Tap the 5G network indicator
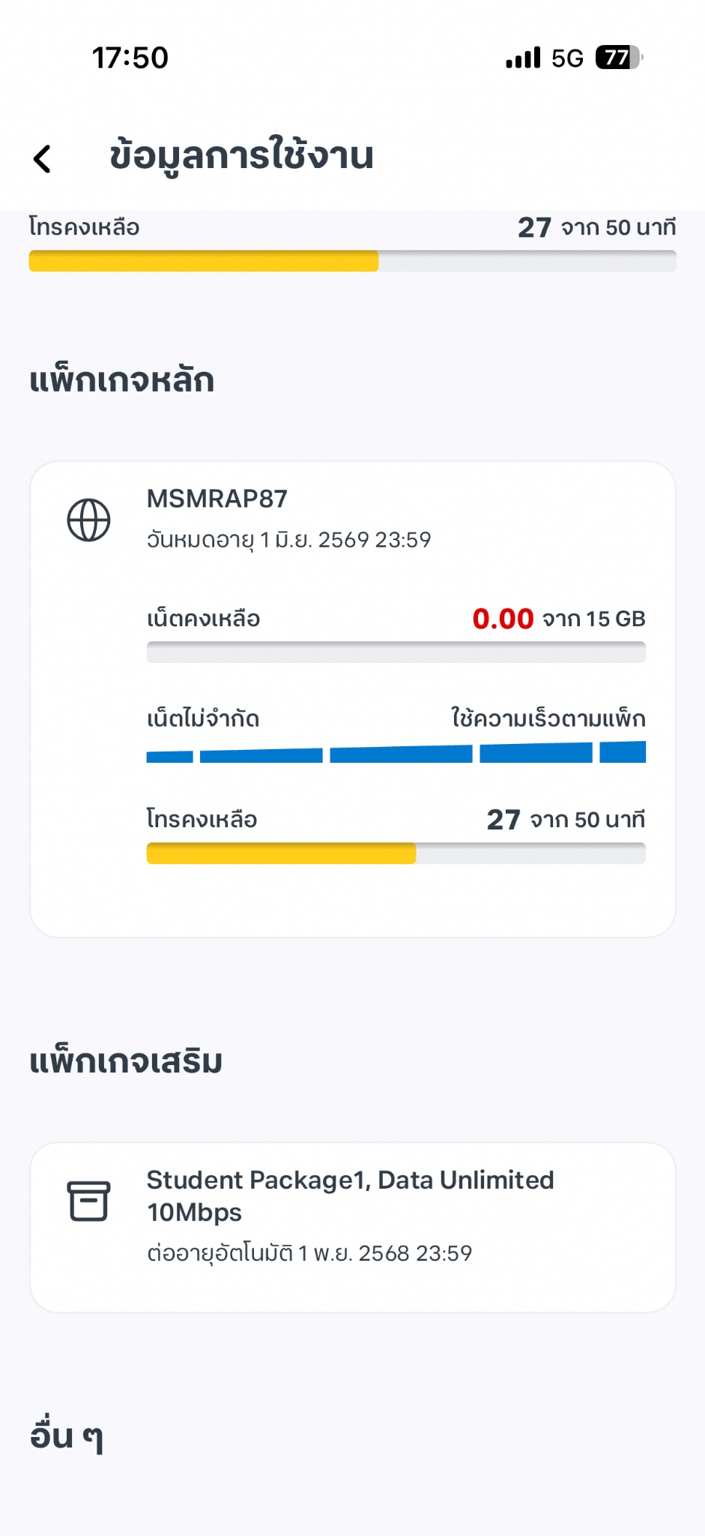 (x=567, y=58)
